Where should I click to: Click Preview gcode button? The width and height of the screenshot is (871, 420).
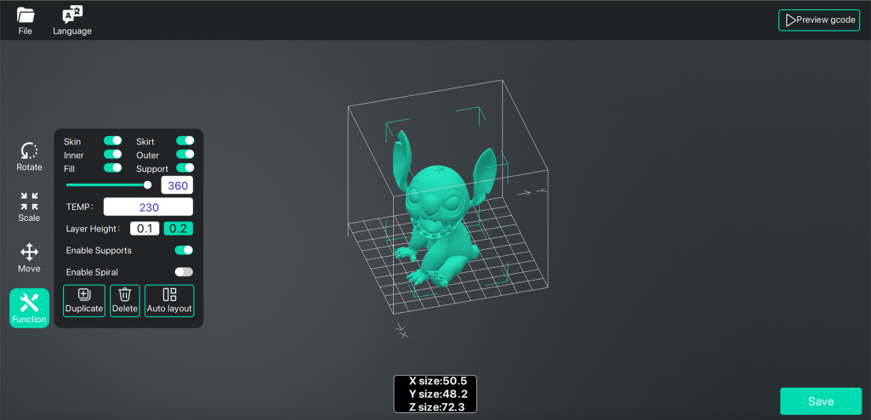tap(819, 20)
